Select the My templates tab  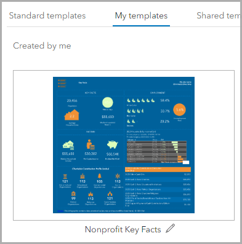pyautogui.click(x=141, y=16)
